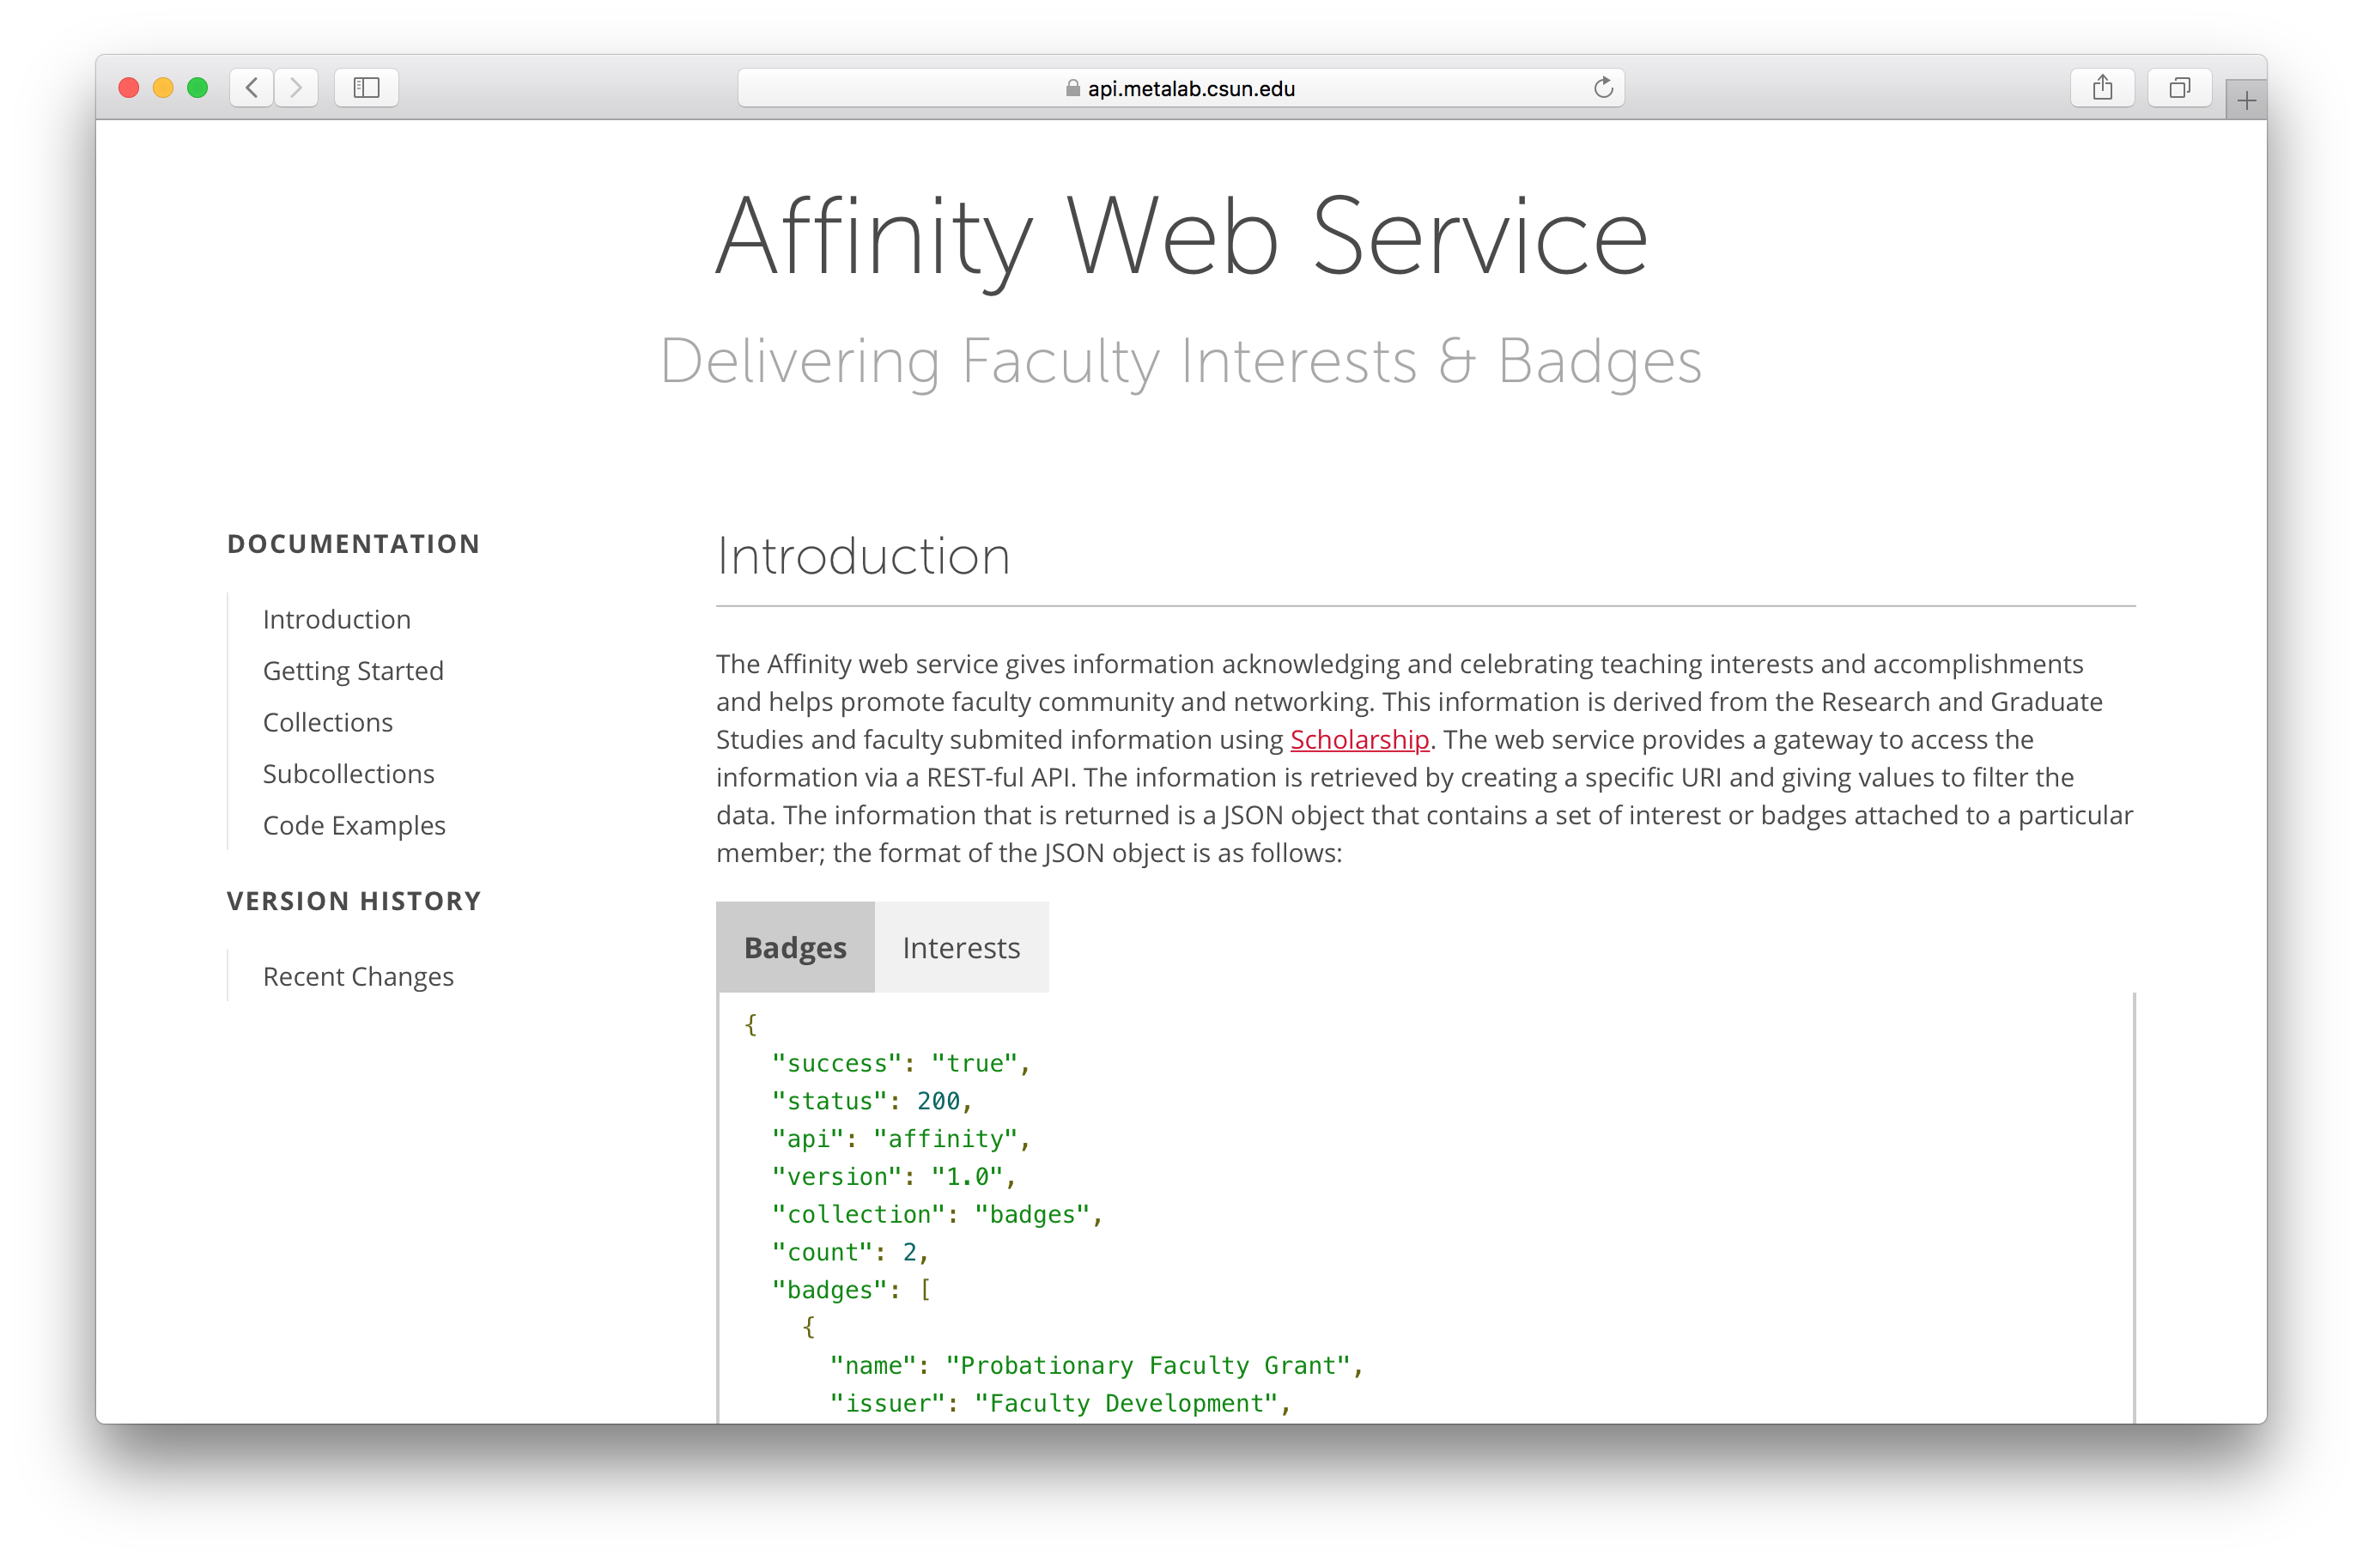Click the lock icon in the address bar
The height and width of the screenshot is (1561, 2363).
click(1072, 88)
